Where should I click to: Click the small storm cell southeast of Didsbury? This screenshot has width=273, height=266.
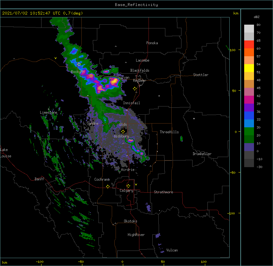click(130, 141)
